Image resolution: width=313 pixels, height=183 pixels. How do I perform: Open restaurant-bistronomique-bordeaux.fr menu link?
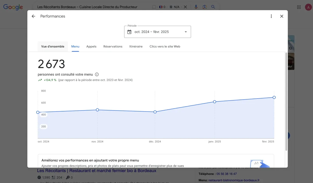(x=234, y=180)
